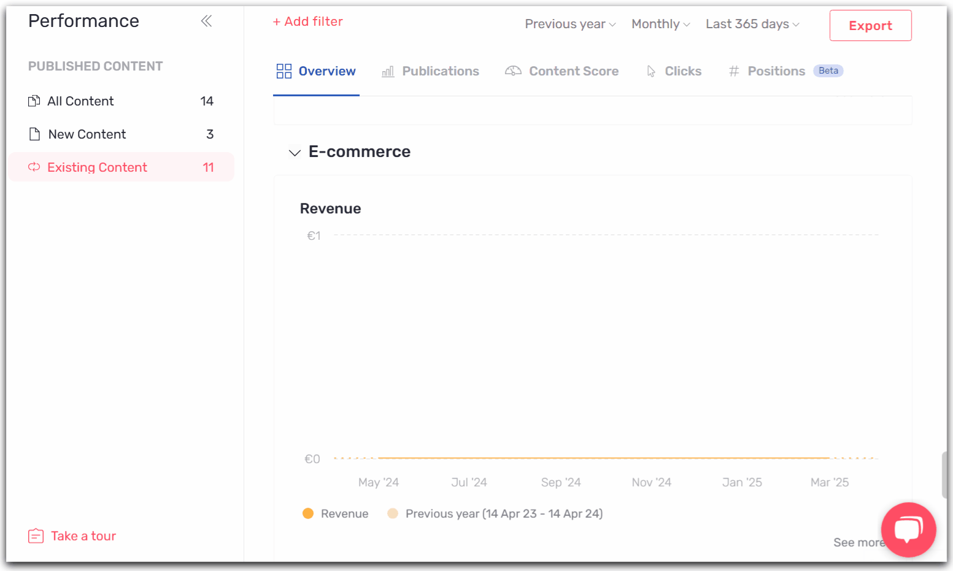Switch to the Positions tab
The width and height of the screenshot is (953, 571).
(x=785, y=71)
